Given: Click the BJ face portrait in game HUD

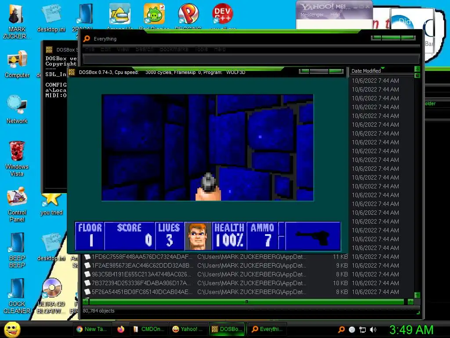Looking at the screenshot, I should point(198,236).
